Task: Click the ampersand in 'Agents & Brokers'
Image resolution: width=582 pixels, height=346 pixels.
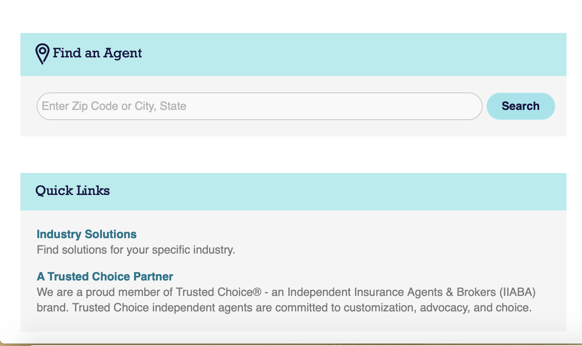Action: pyautogui.click(x=450, y=292)
